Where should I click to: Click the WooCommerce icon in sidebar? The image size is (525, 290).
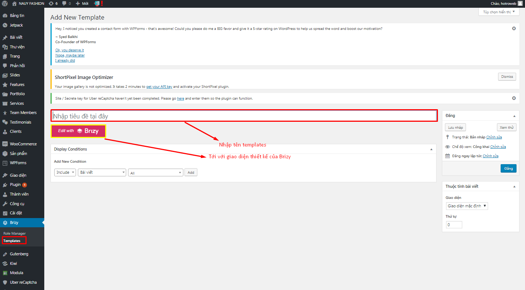(x=5, y=144)
